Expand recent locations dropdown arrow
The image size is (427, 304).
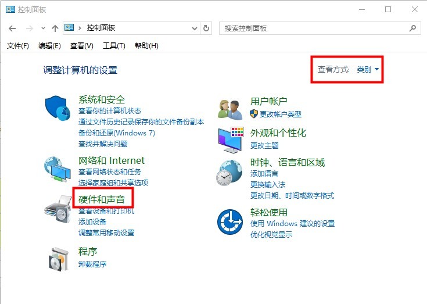coord(43,28)
